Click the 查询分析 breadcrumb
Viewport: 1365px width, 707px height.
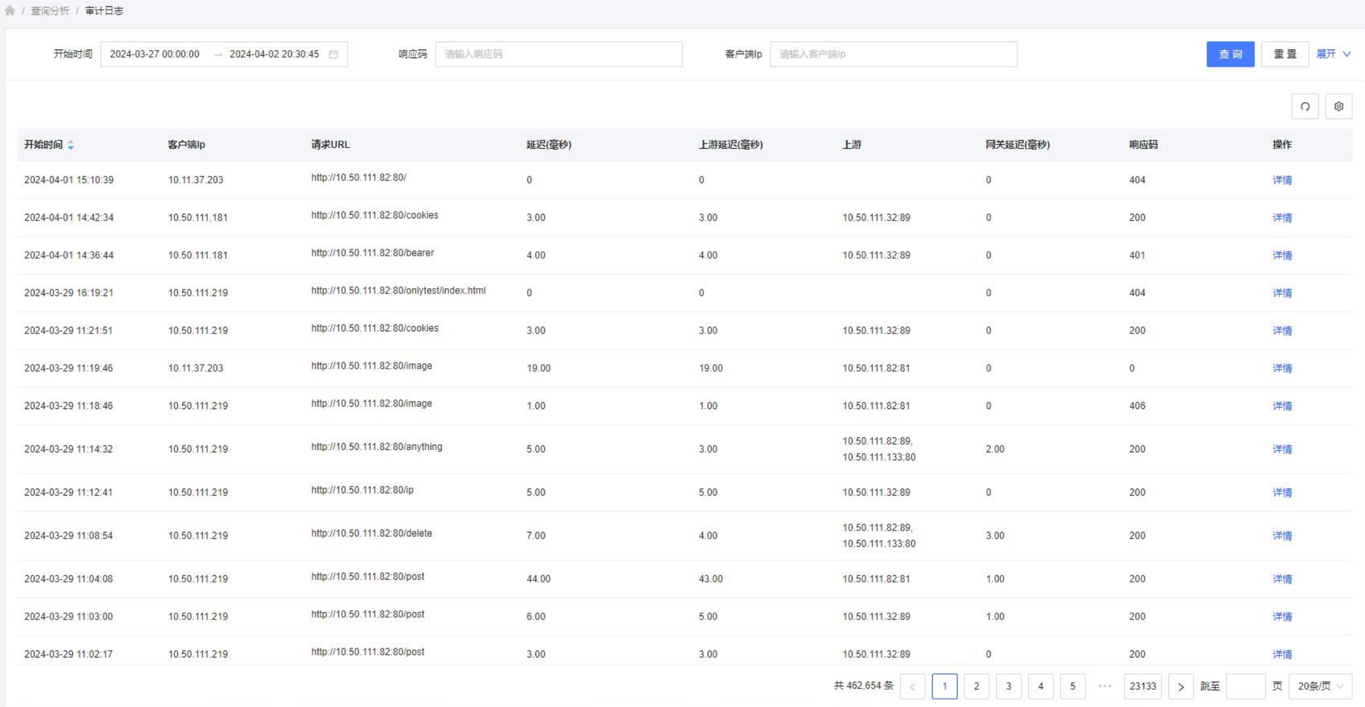pos(50,11)
